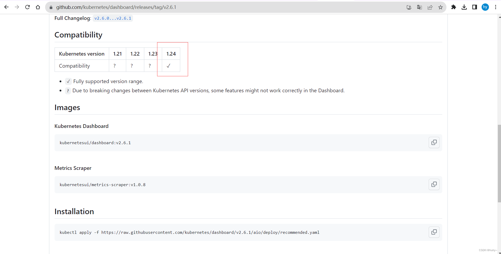
Task: Translate this page using the translate icon
Action: 419,7
